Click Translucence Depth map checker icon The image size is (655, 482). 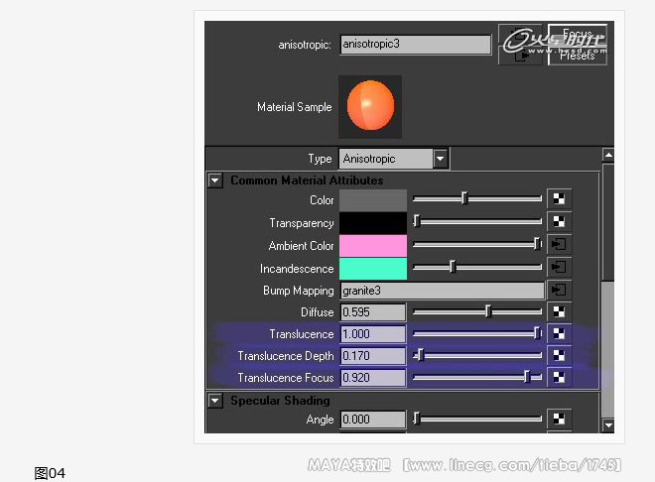pos(560,356)
